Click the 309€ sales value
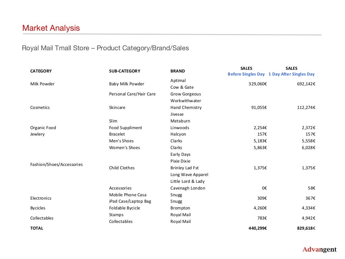345x259 pixels. click(262, 198)
